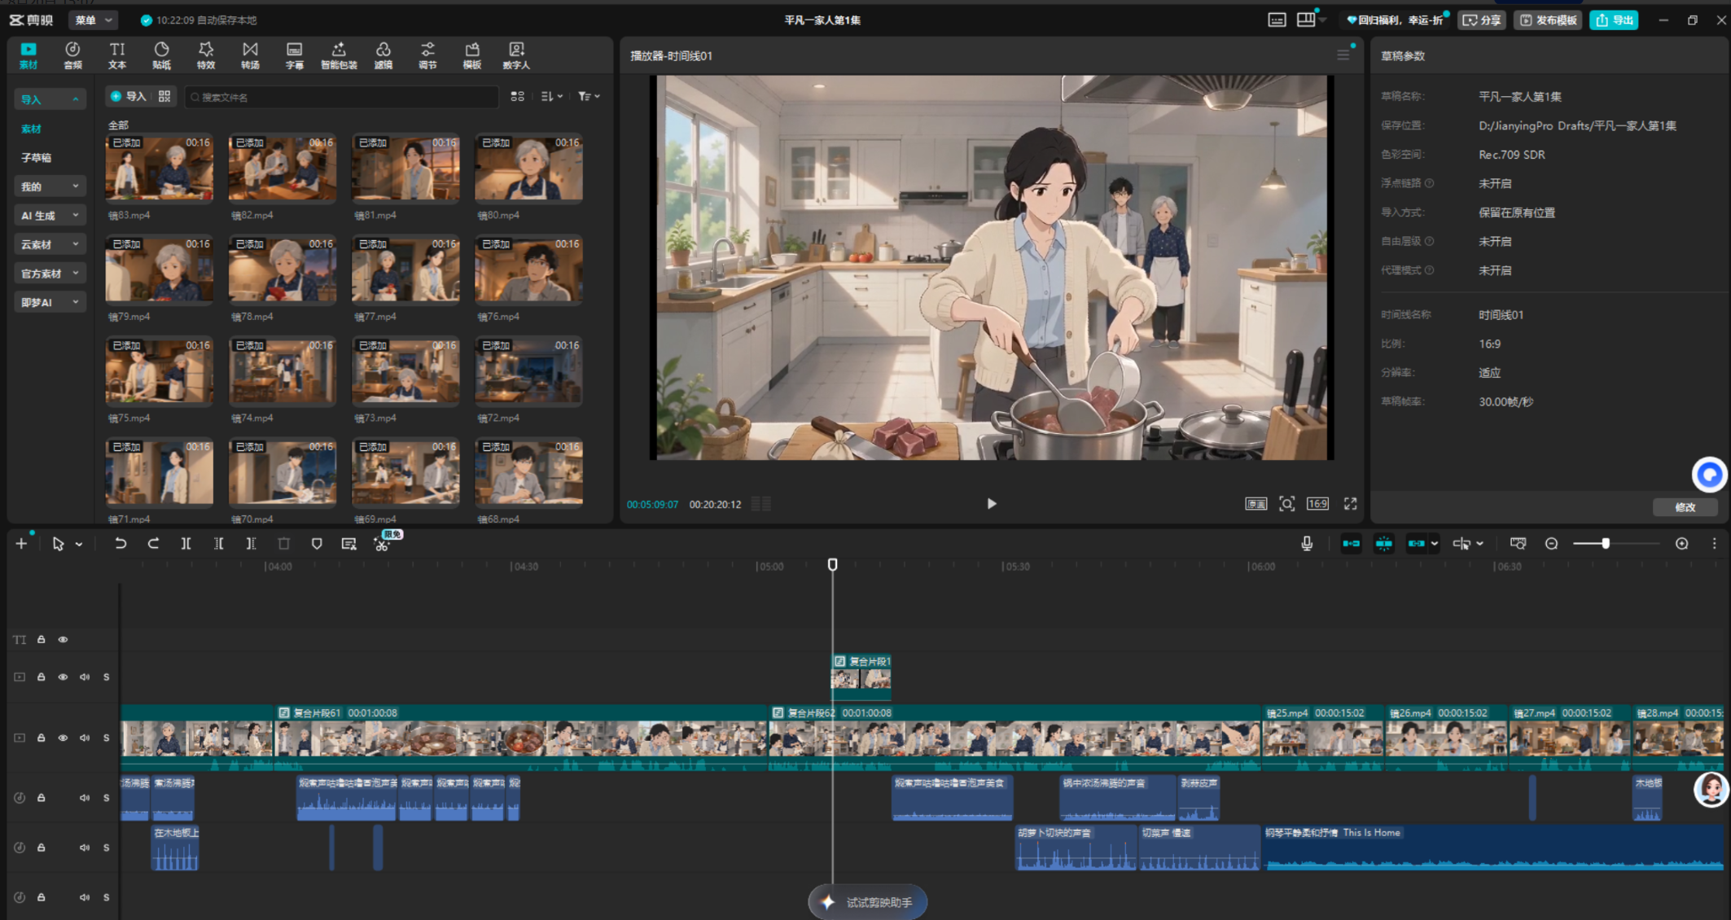Image resolution: width=1731 pixels, height=920 pixels.
Task: Switch to the 特效 effects tab
Action: (x=206, y=55)
